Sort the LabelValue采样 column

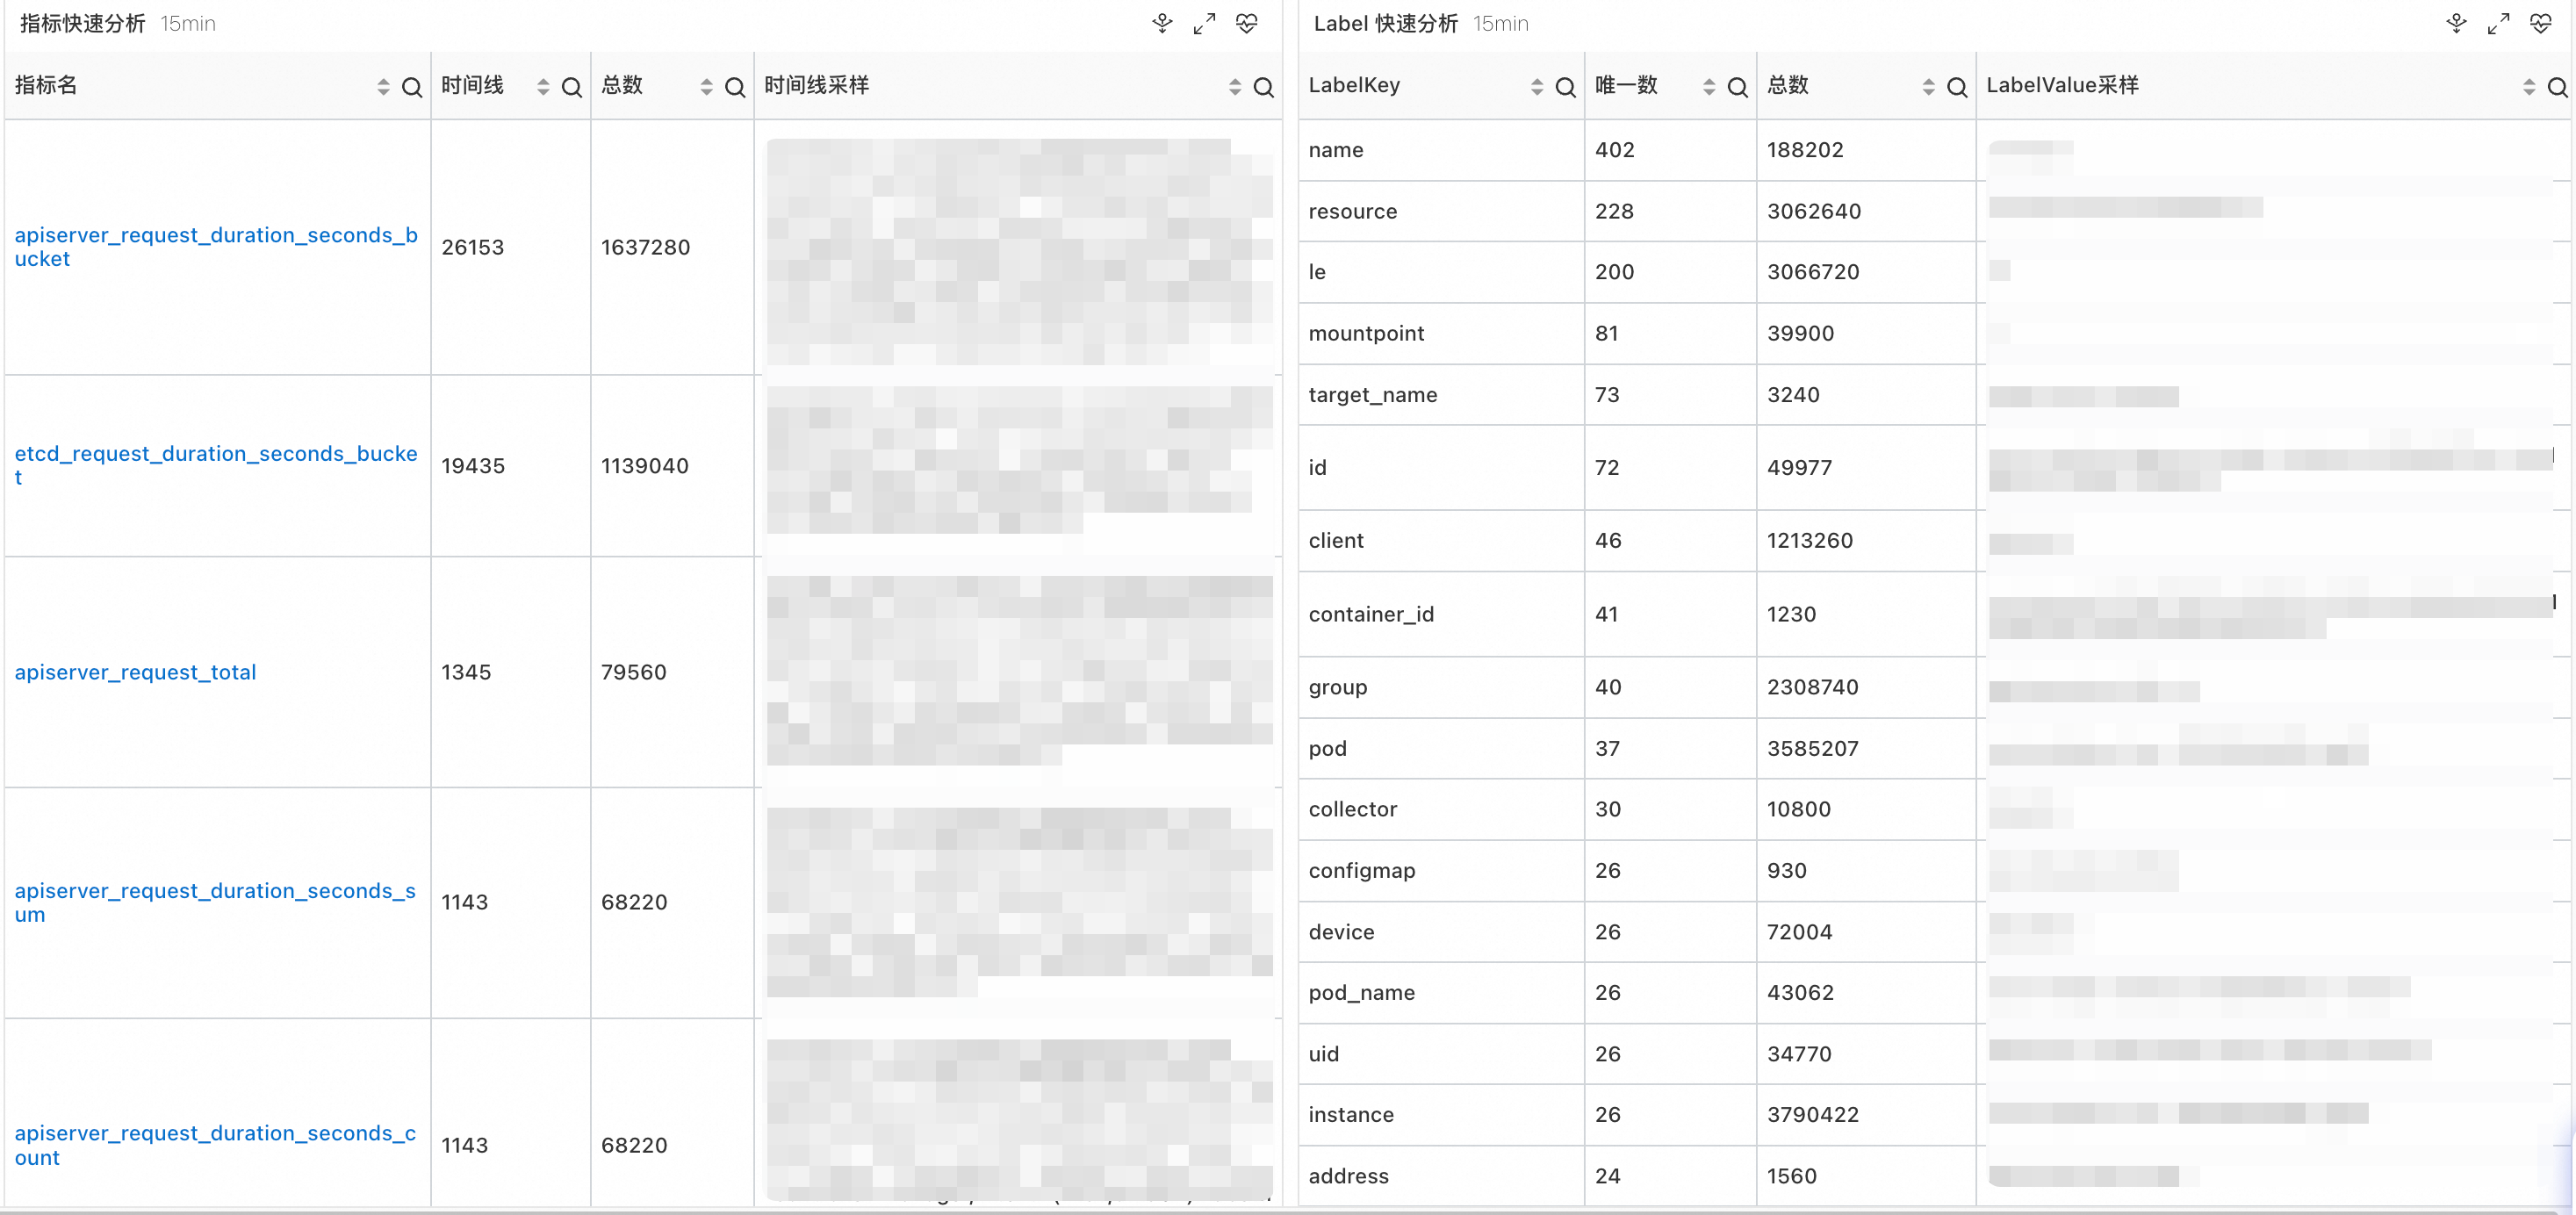pos(2529,88)
